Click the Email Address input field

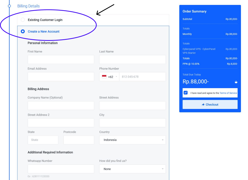click(x=61, y=76)
